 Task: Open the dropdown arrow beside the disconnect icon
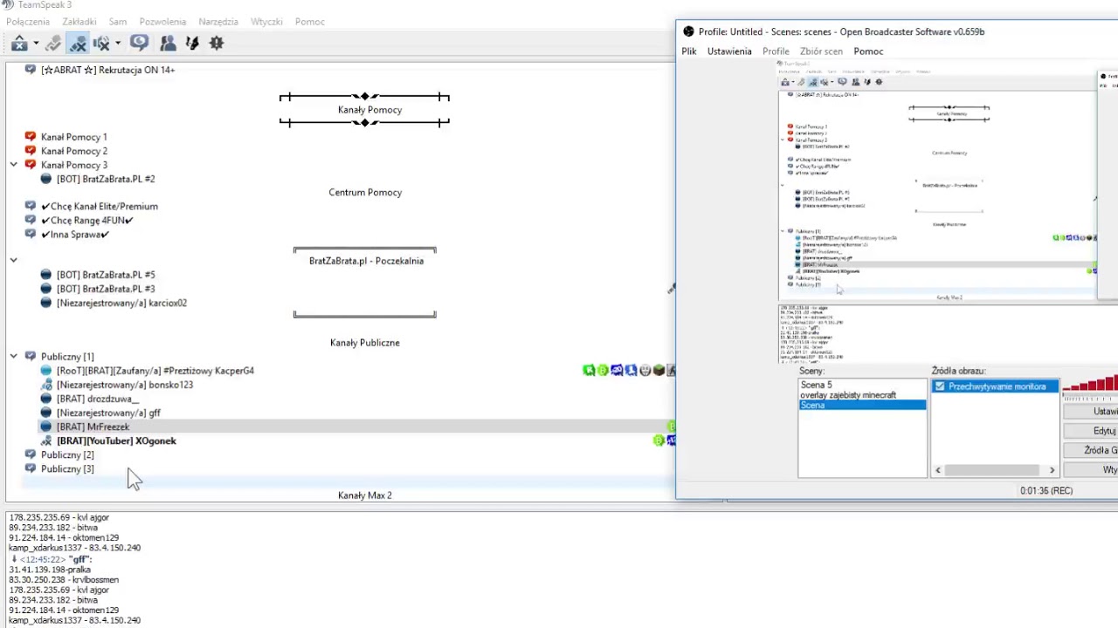(36, 43)
